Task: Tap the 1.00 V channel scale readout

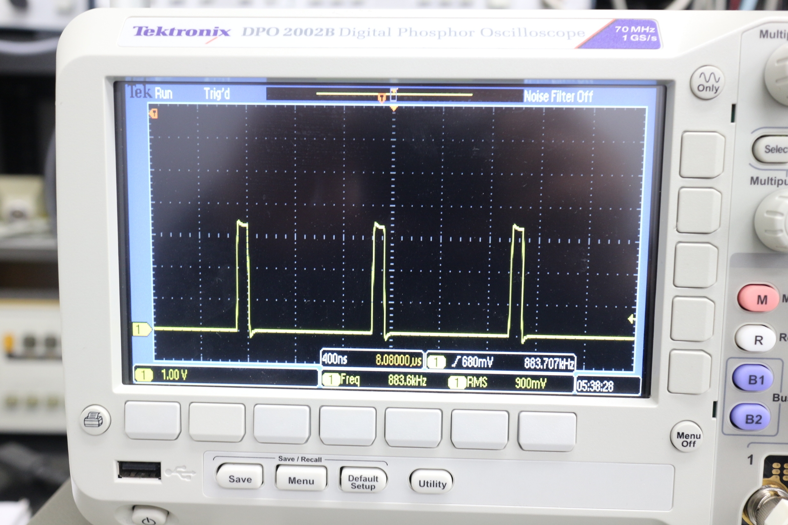Action: click(x=174, y=374)
